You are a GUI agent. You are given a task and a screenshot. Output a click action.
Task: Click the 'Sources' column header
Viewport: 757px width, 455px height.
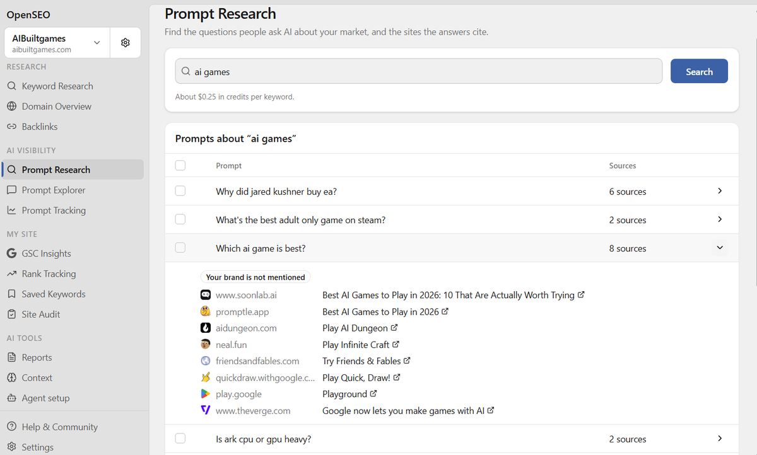623,166
